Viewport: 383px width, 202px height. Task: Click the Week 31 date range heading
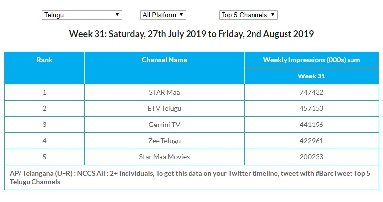(x=191, y=34)
